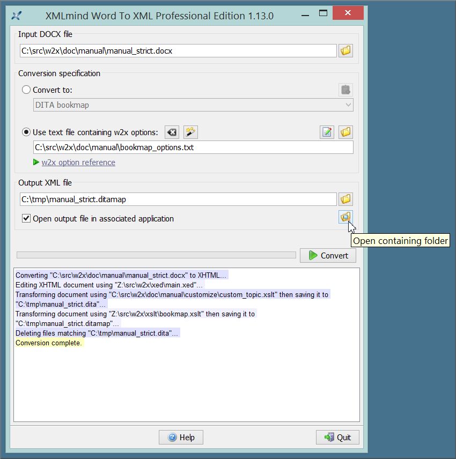Start conversion with the Convert button
Image resolution: width=456 pixels, height=459 pixels.
tap(328, 256)
